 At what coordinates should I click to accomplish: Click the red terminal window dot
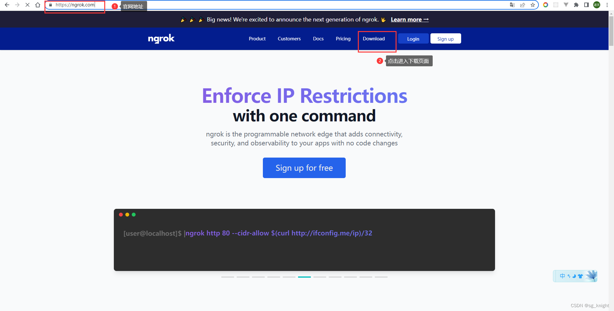coord(121,215)
